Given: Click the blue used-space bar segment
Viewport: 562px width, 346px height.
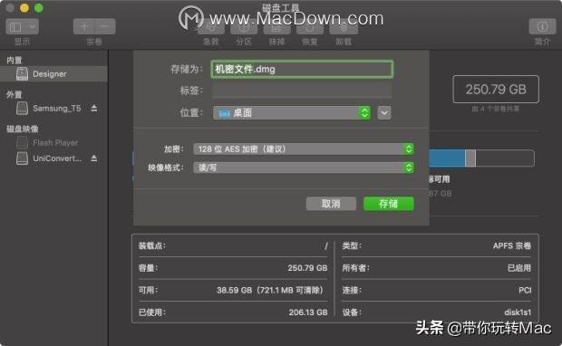Looking at the screenshot, I should 447,158.
